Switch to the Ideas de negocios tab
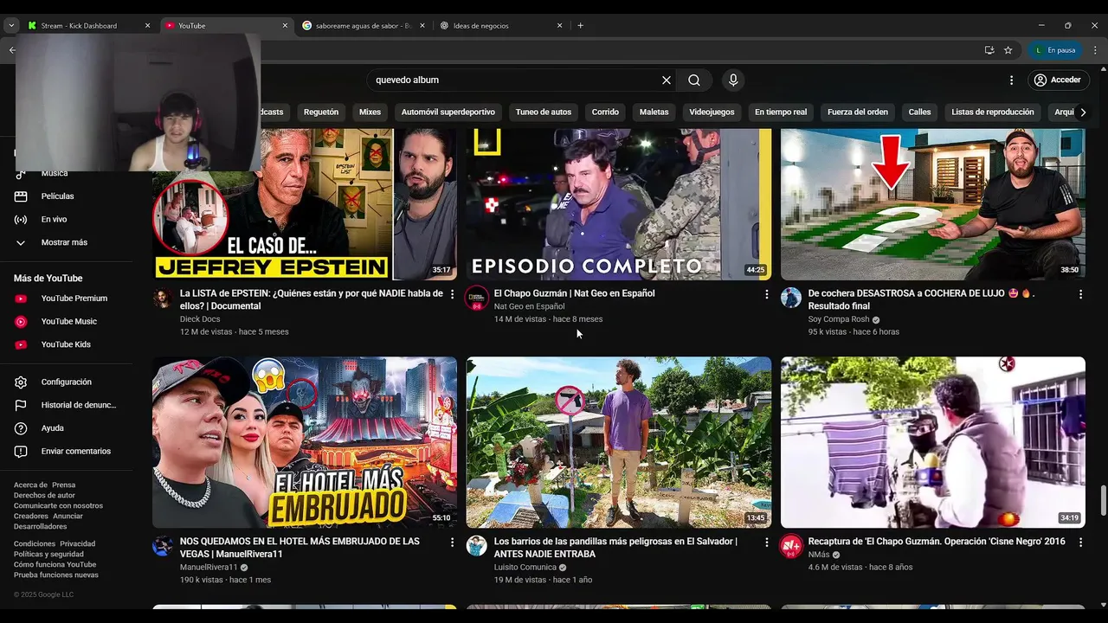This screenshot has height=623, width=1108. tap(501, 26)
